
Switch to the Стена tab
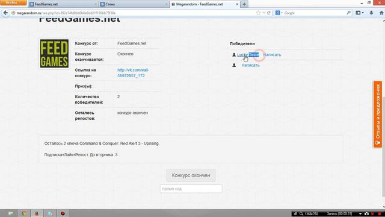point(134,4)
